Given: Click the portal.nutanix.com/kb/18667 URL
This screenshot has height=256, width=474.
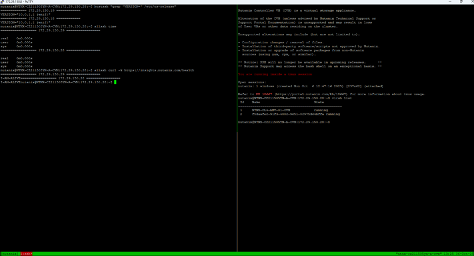Looking at the screenshot, I should (x=311, y=94).
